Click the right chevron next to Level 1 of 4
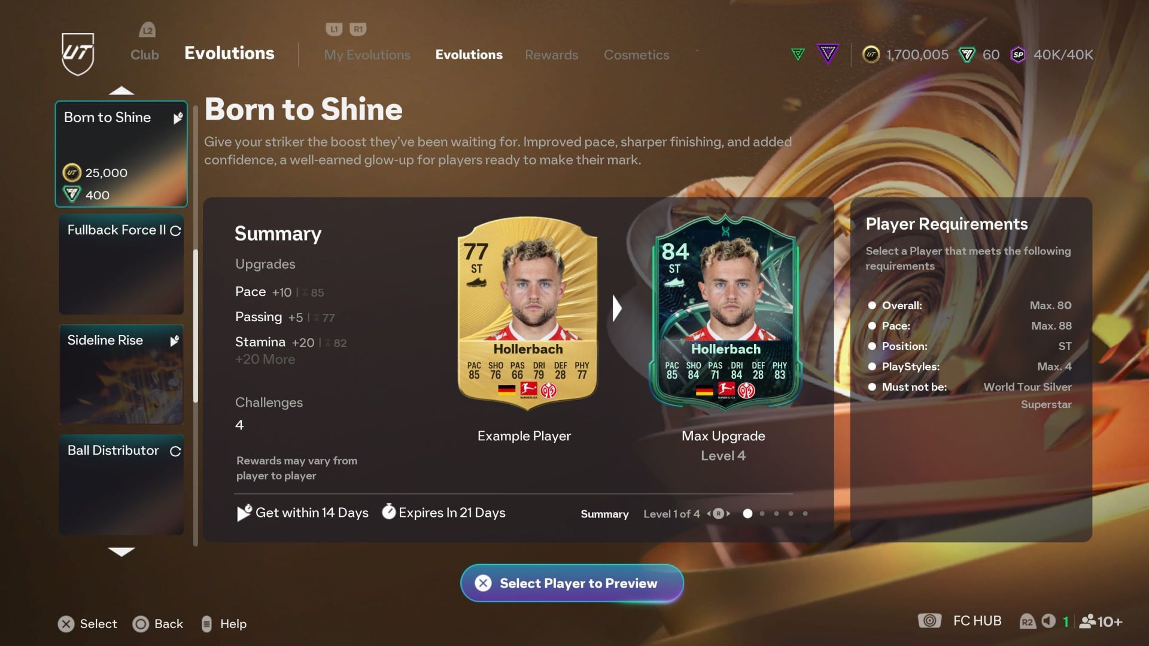 tap(728, 514)
